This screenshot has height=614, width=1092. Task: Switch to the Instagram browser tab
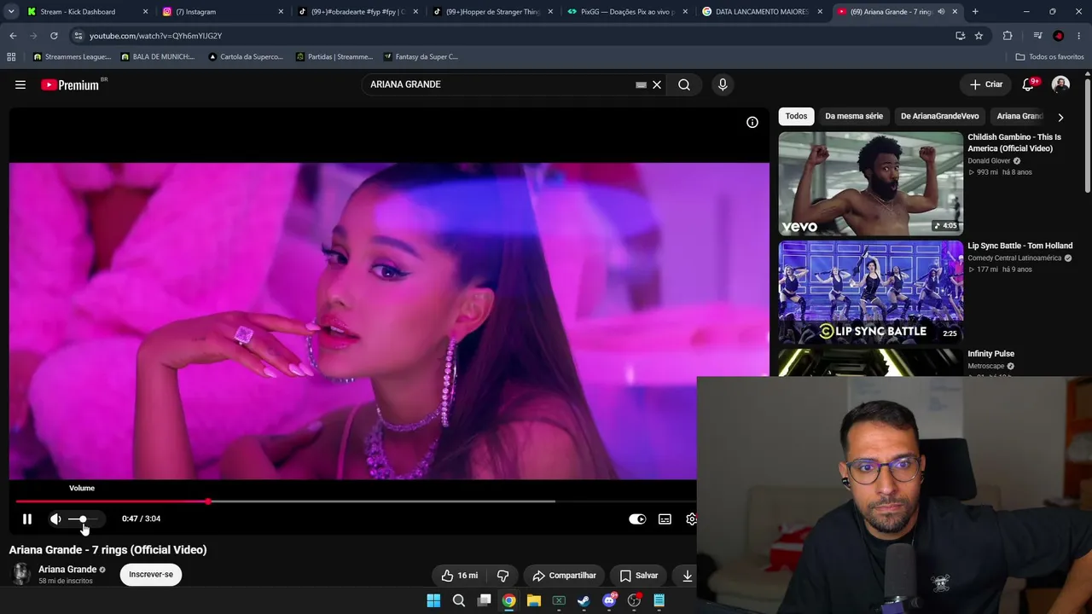[x=220, y=12]
